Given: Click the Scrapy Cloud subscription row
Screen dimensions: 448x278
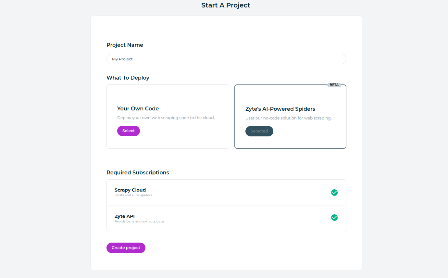Looking at the screenshot, I should (226, 193).
